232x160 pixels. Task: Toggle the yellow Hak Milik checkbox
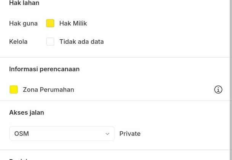[50, 23]
